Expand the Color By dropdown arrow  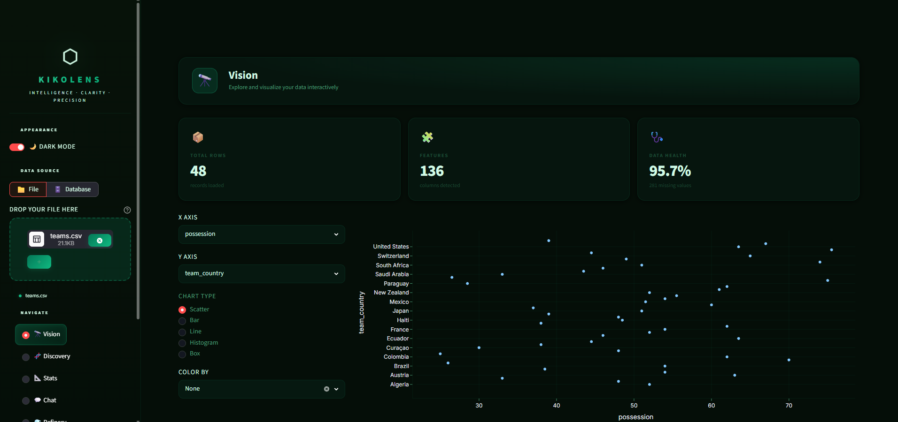click(x=336, y=389)
